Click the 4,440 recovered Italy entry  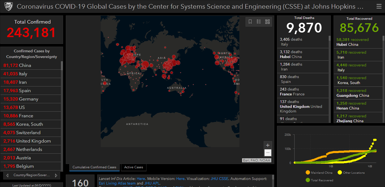pyautogui.click(x=358, y=67)
